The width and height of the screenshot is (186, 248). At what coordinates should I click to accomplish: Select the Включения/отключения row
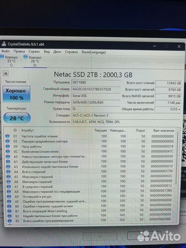(x=90, y=152)
